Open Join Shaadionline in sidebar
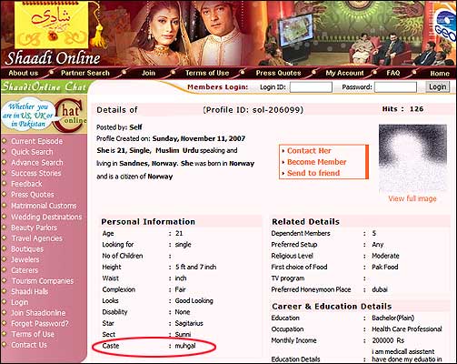The image size is (457, 364). click(x=38, y=313)
